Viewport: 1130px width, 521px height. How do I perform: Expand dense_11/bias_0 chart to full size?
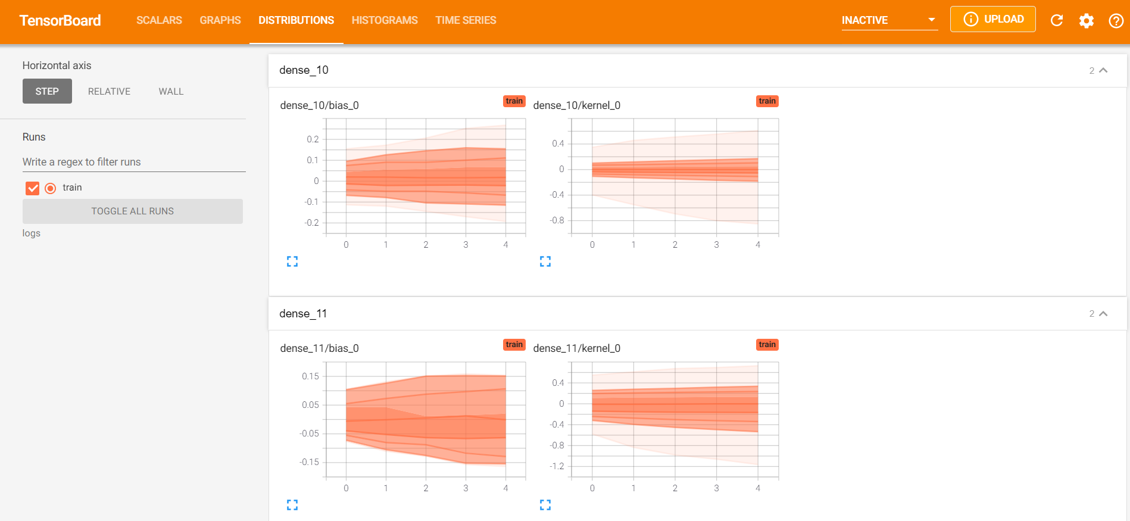[292, 505]
